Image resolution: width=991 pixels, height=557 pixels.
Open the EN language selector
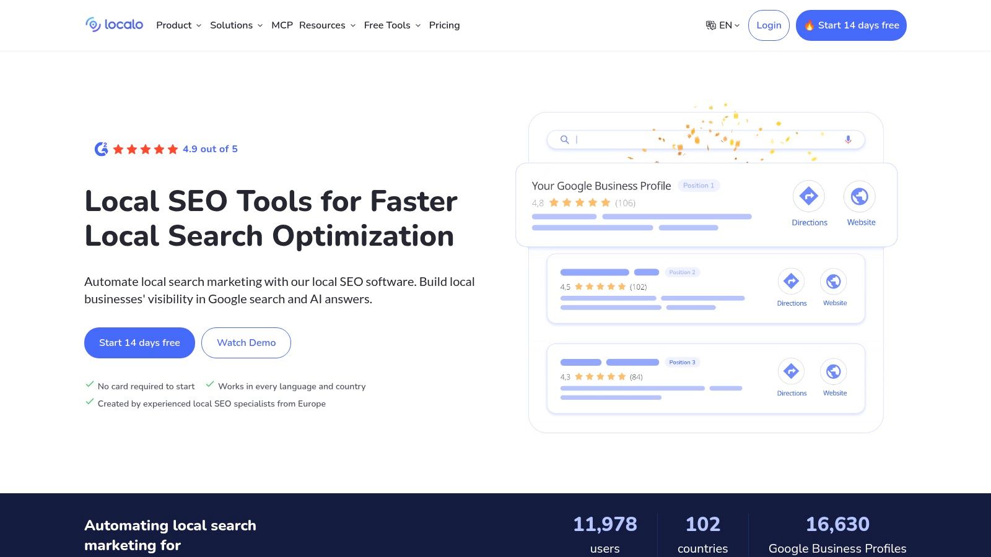pyautogui.click(x=723, y=25)
